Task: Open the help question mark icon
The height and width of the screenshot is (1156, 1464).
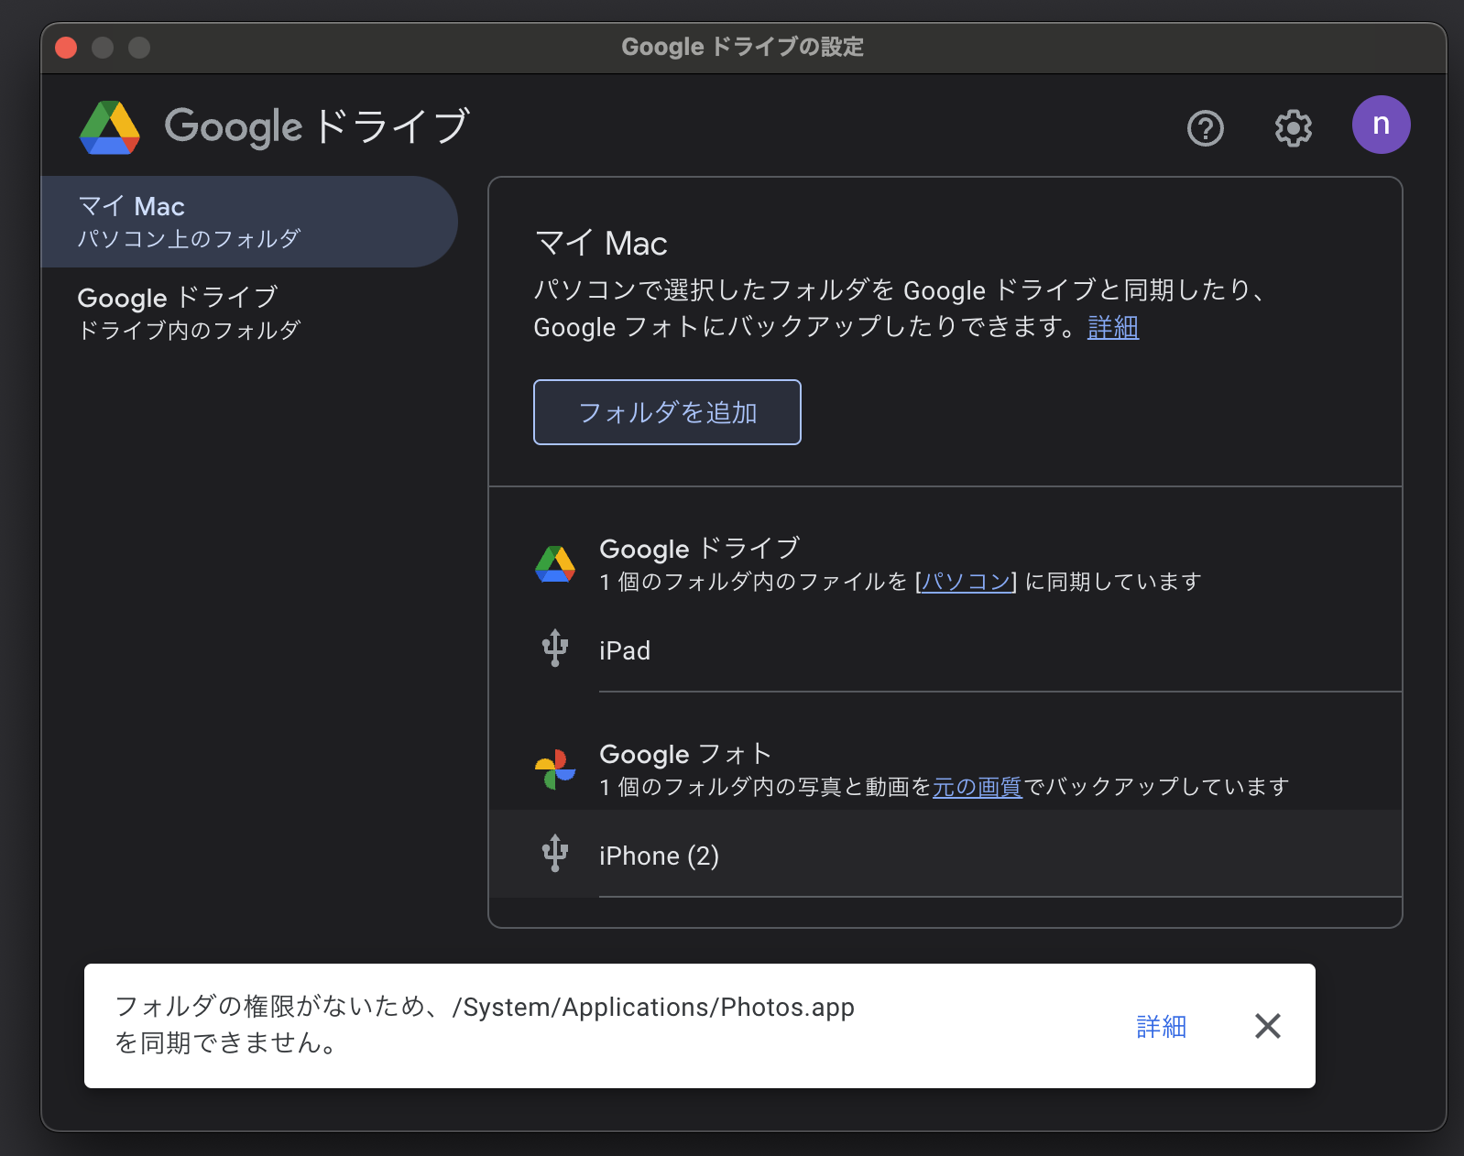Action: click(x=1205, y=128)
